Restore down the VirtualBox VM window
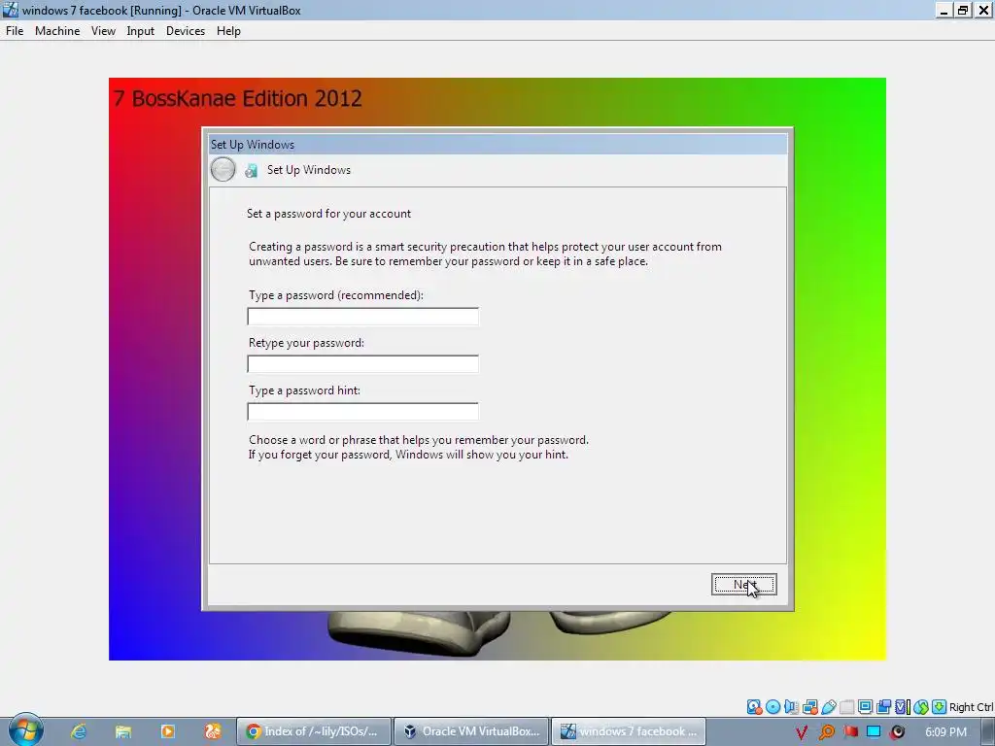The width and height of the screenshot is (995, 746). pyautogui.click(x=963, y=10)
